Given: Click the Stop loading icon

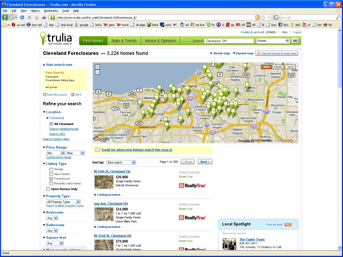Looking at the screenshot, I should 29,17.
